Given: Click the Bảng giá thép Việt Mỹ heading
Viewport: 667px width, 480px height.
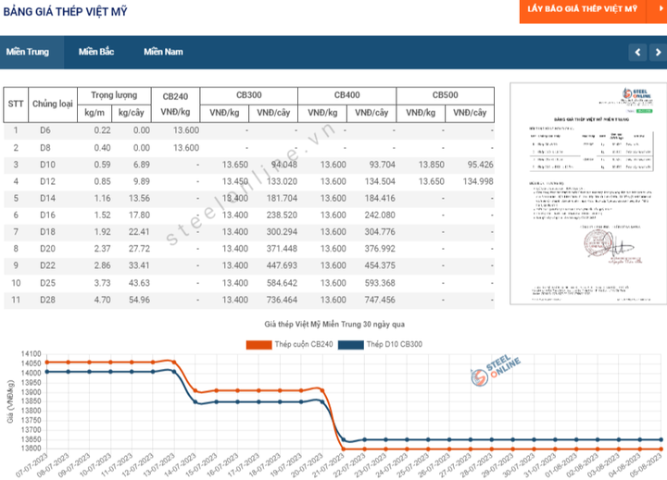Looking at the screenshot, I should tap(65, 11).
